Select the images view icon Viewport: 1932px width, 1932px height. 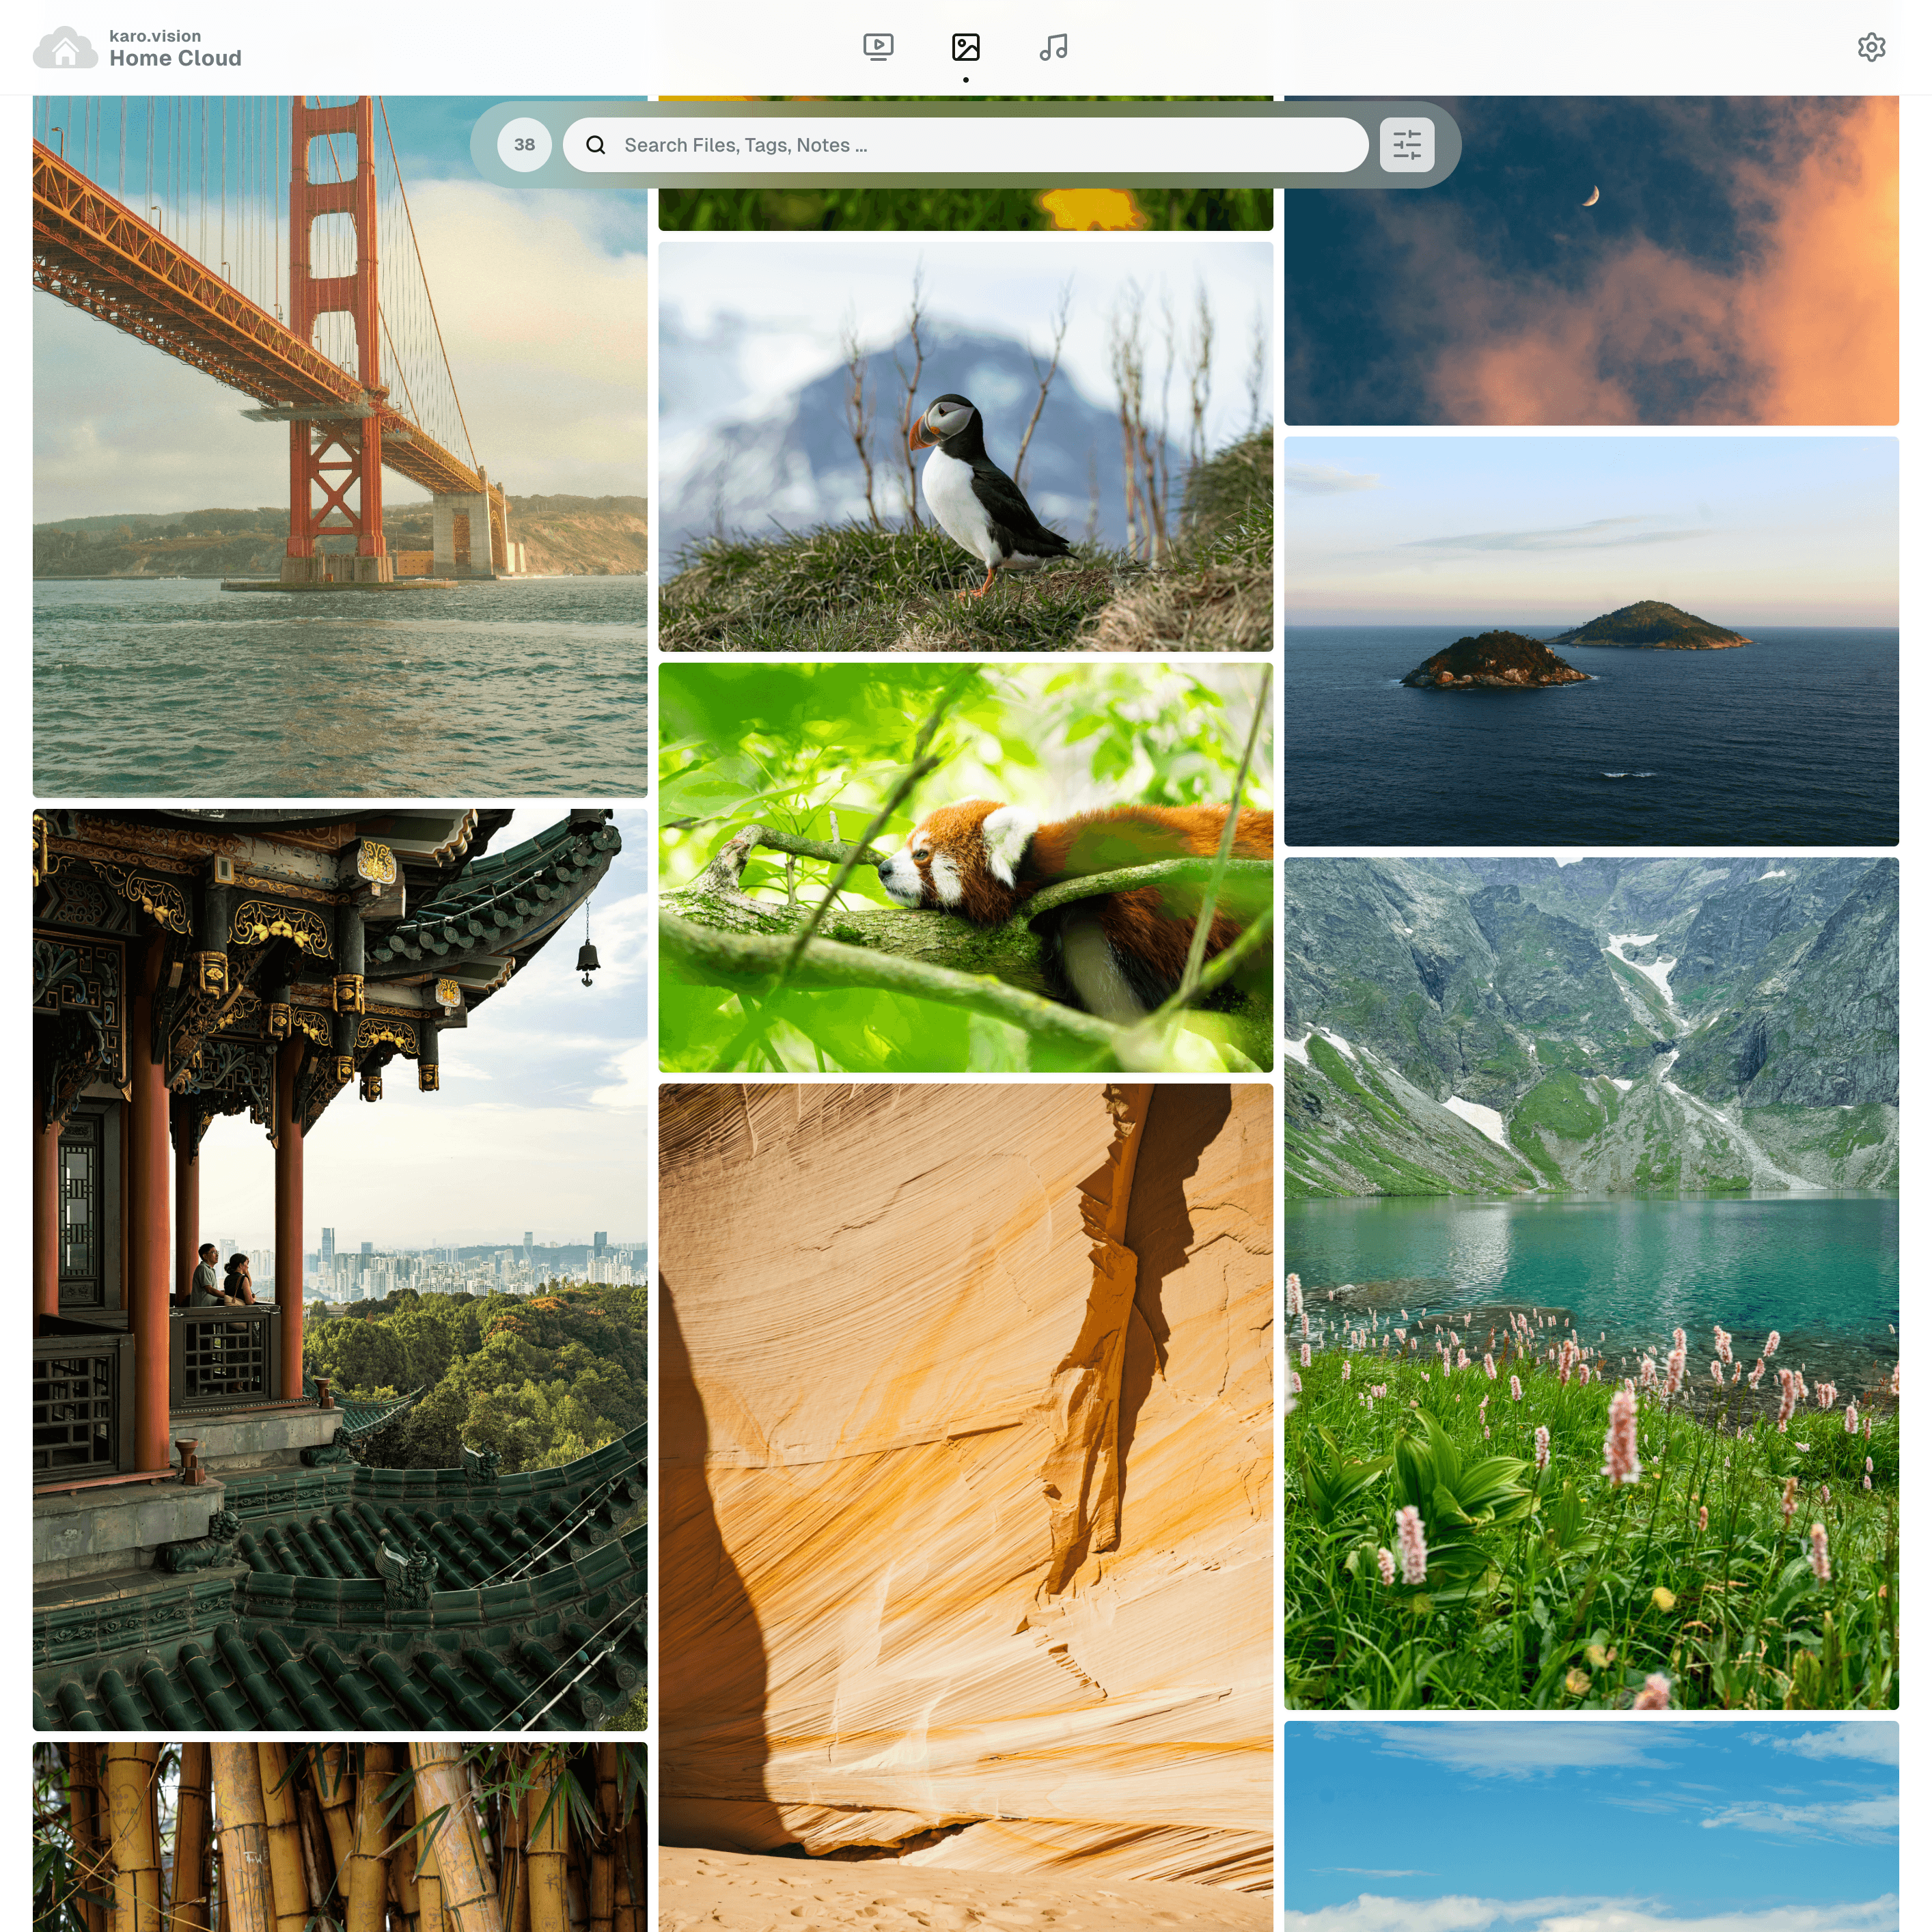click(965, 46)
